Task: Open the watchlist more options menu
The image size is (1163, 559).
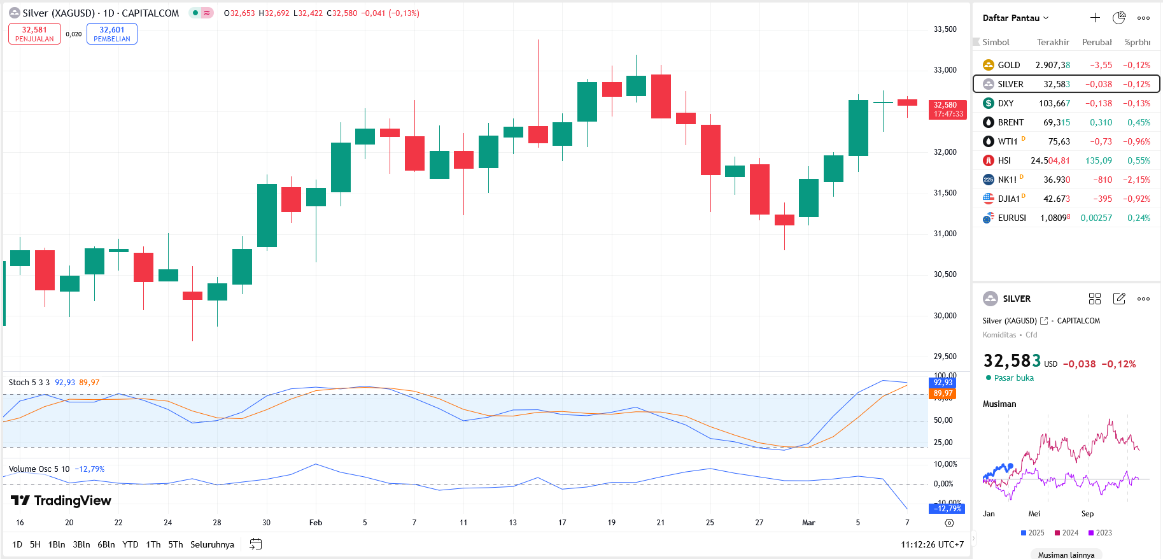Action: coord(1143,18)
